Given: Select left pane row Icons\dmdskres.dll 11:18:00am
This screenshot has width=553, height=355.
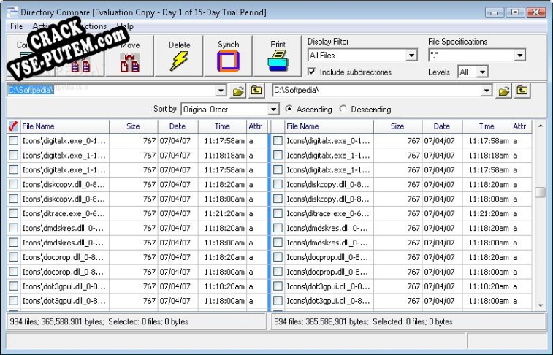Looking at the screenshot, I should [x=137, y=243].
